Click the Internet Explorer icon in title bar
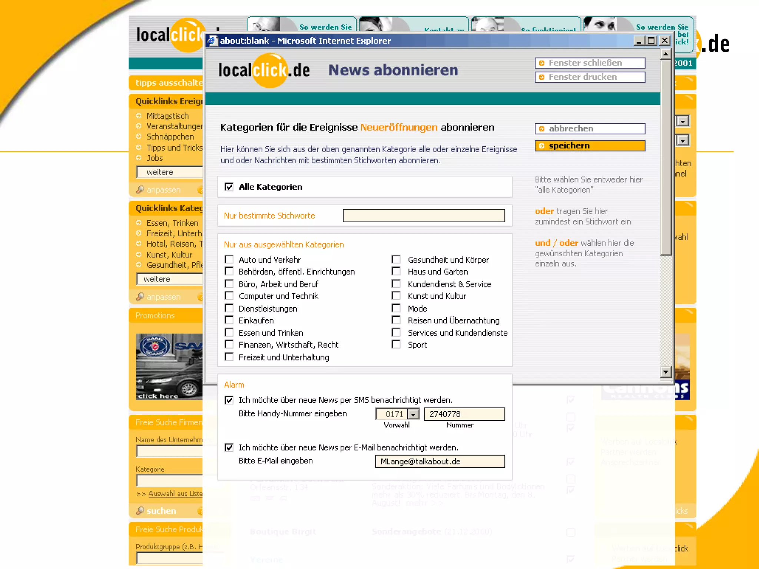Viewport: 759px width, 569px height. point(212,40)
